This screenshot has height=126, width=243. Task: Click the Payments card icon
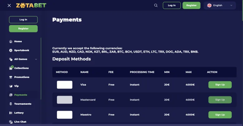(x=11, y=95)
